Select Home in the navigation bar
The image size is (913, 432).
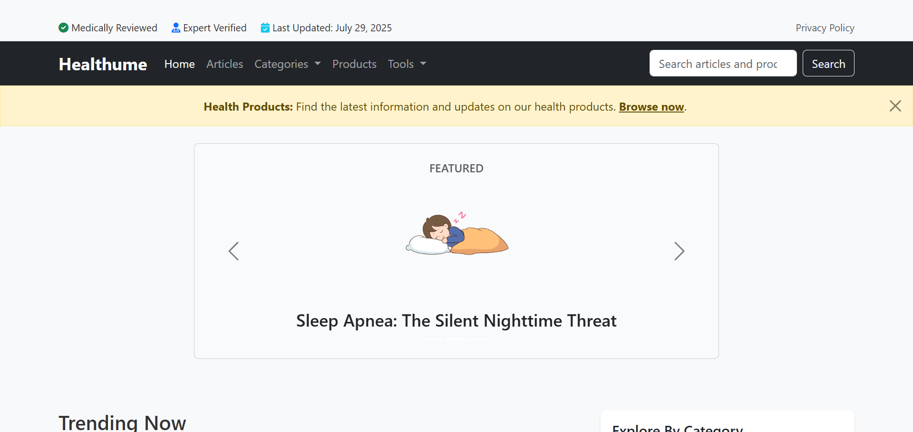pos(179,64)
